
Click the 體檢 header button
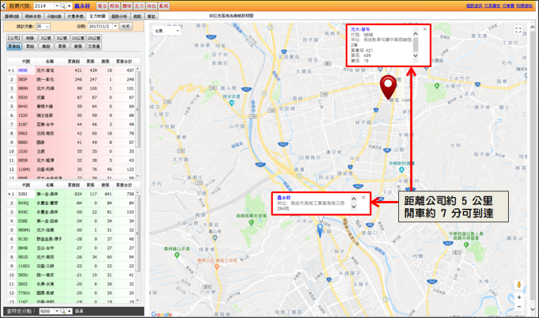pyautogui.click(x=127, y=6)
